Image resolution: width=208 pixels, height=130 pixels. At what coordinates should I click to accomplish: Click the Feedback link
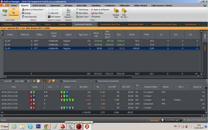[154, 120]
